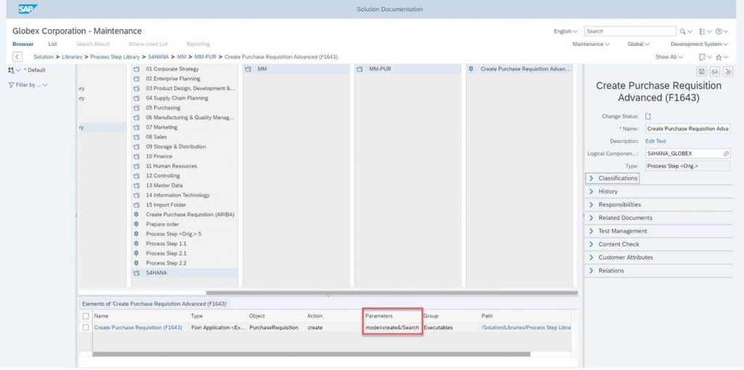Click the document icon beside the star
The height and width of the screenshot is (370, 744).
point(703,57)
